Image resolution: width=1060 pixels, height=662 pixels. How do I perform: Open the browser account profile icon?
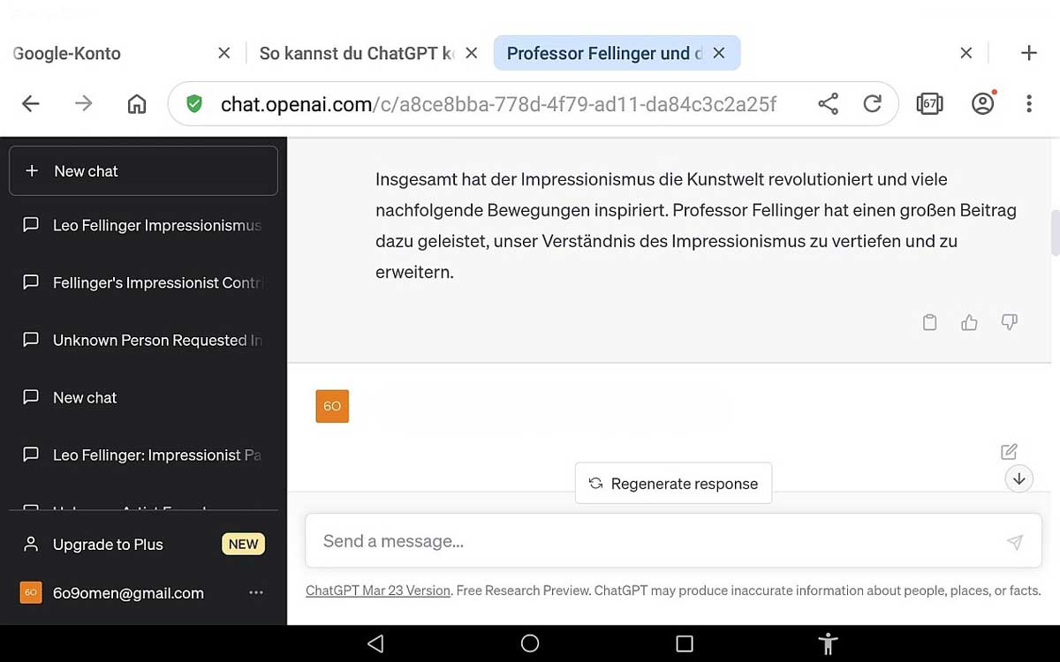tap(982, 103)
